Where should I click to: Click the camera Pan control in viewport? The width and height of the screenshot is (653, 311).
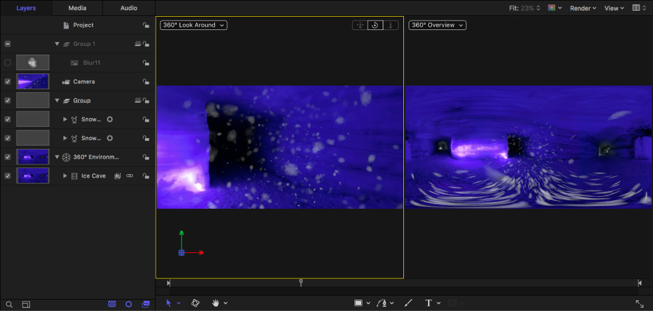[360, 25]
